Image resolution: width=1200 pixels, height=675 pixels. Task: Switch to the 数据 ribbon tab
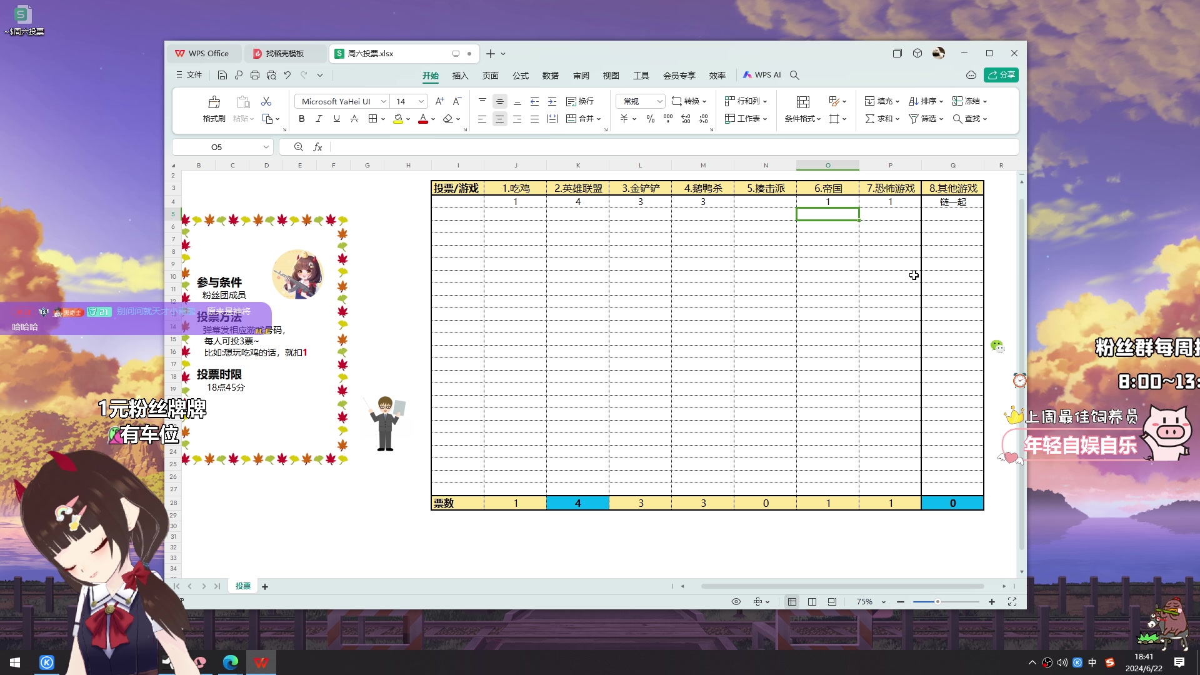point(551,76)
